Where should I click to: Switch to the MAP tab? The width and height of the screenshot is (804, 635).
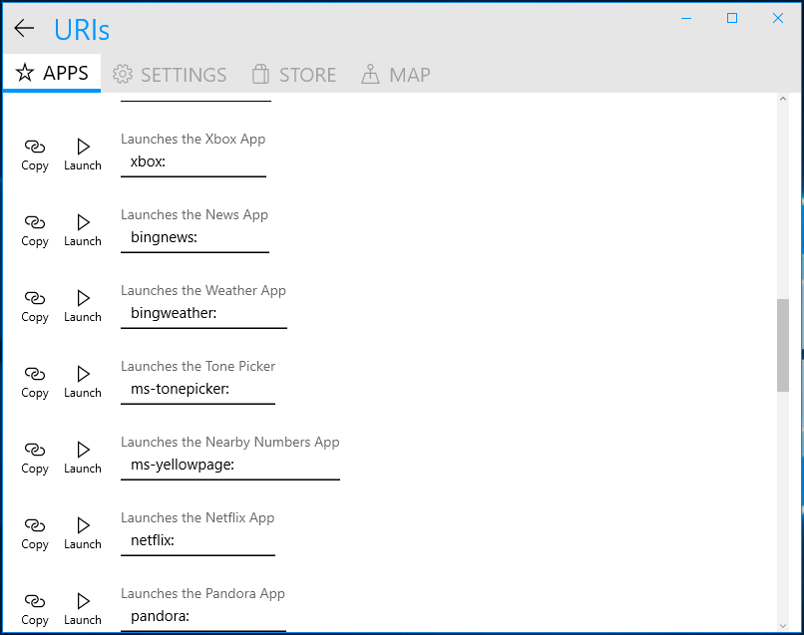pos(395,75)
